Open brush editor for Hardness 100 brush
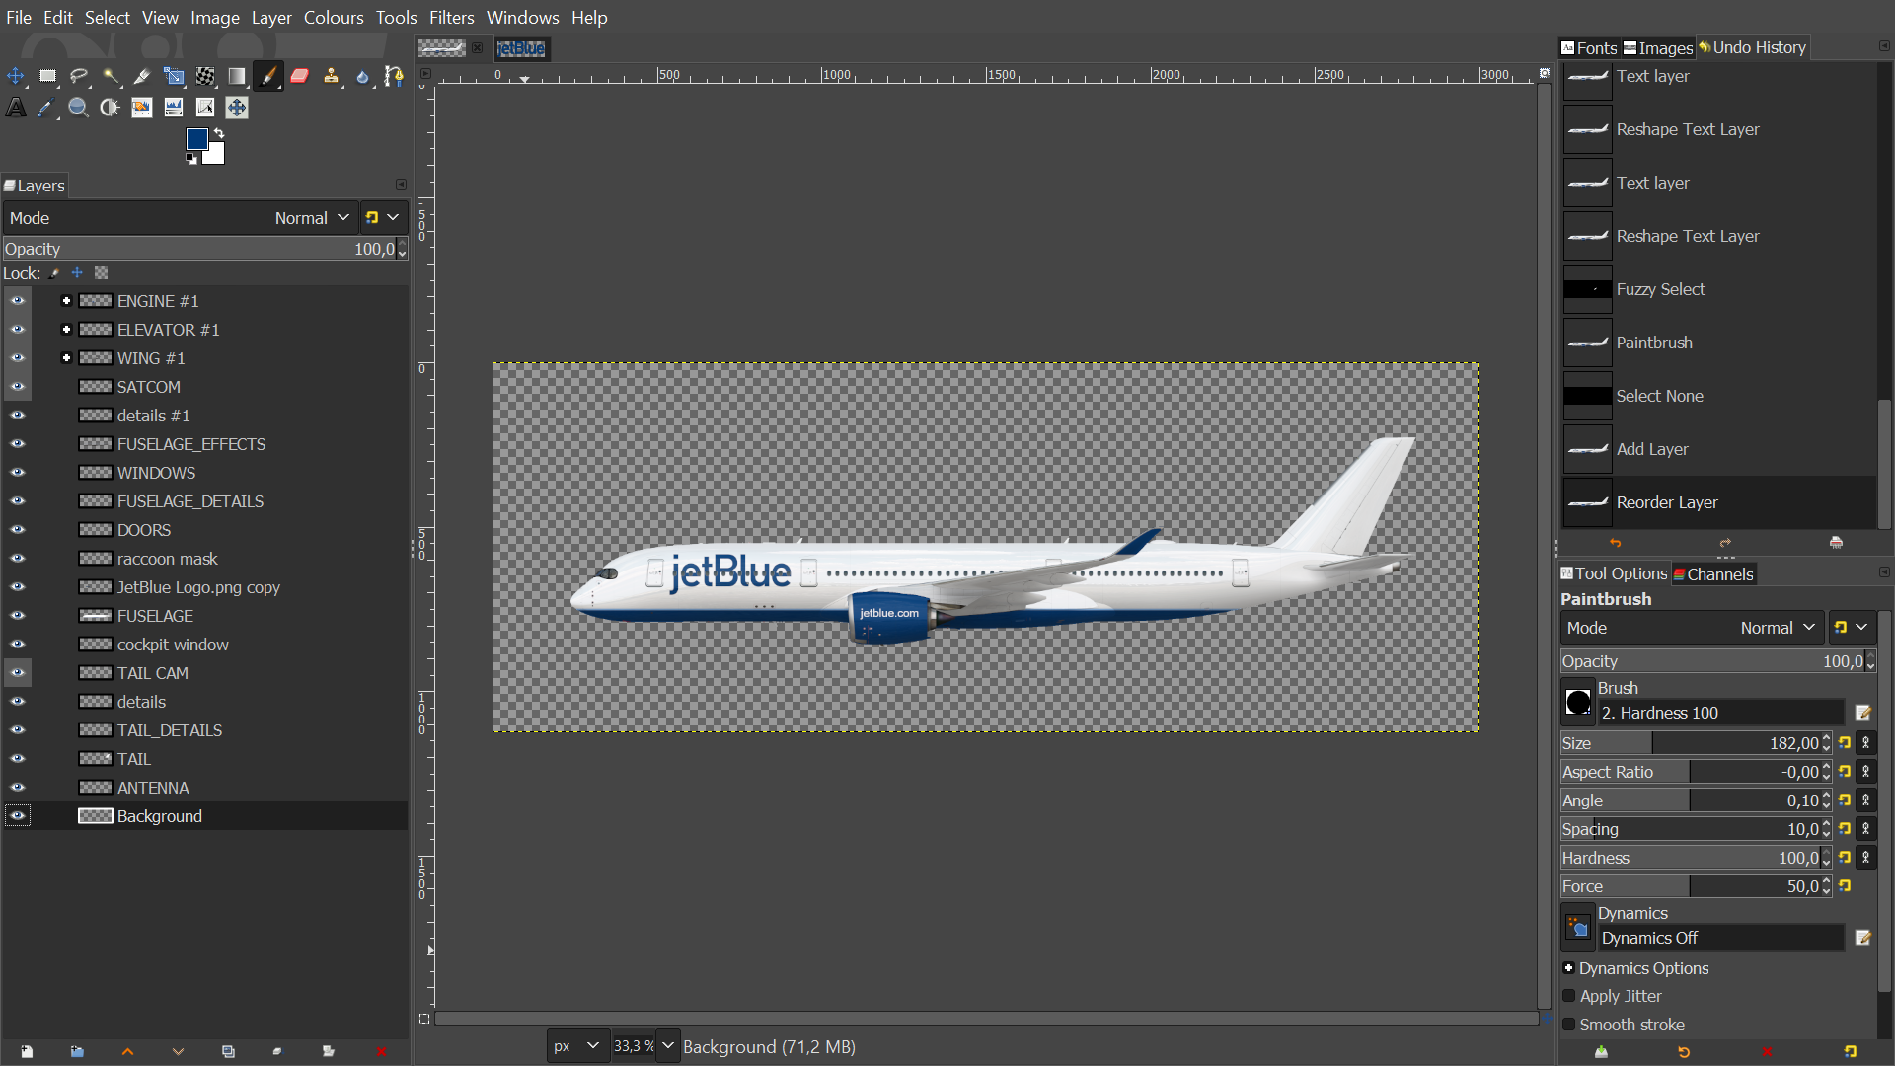The width and height of the screenshot is (1895, 1066). click(1863, 713)
